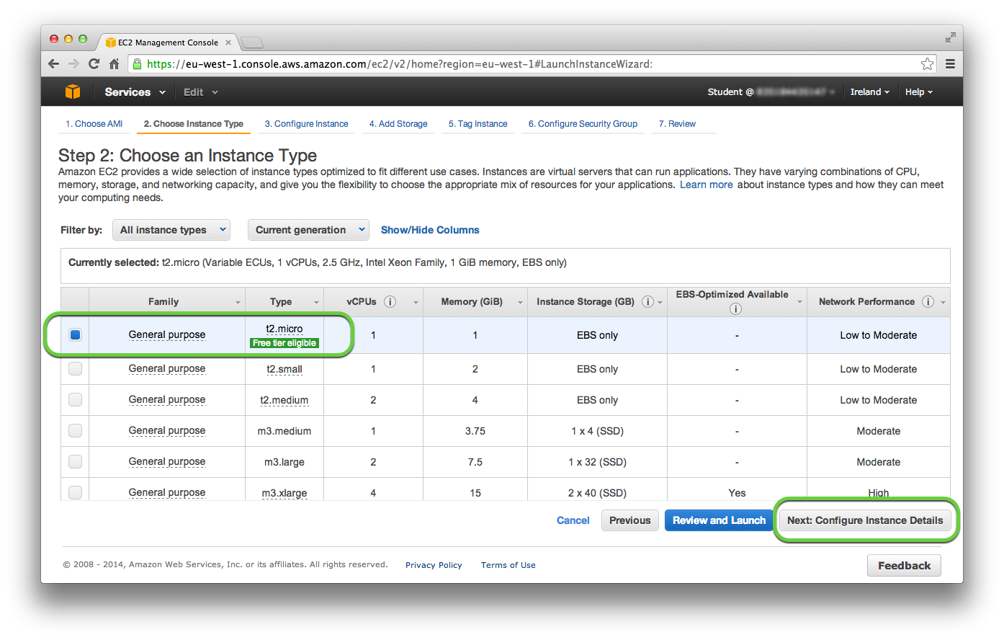The image size is (1004, 640).
Task: Click the Free tier eligible badge
Action: click(284, 343)
